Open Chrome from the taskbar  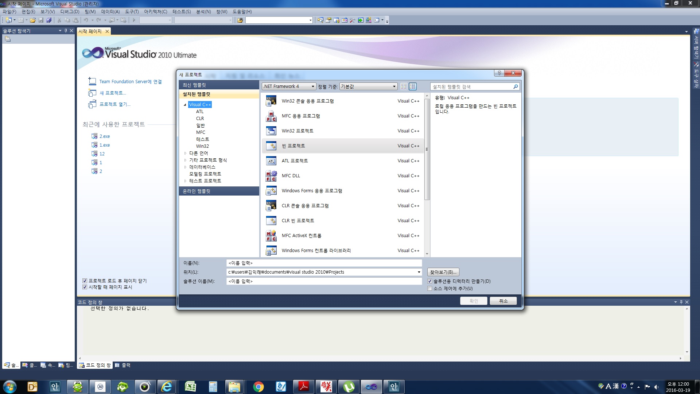[x=258, y=387]
